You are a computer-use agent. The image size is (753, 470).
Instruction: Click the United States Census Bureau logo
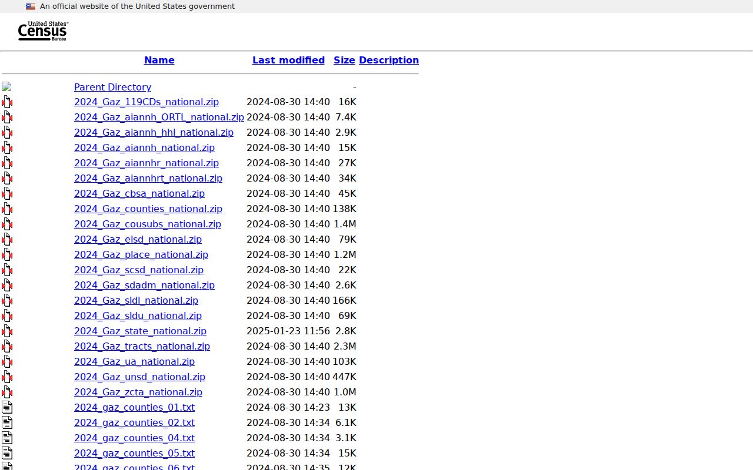(x=43, y=31)
